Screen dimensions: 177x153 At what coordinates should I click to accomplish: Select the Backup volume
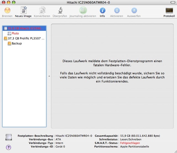point(17,43)
